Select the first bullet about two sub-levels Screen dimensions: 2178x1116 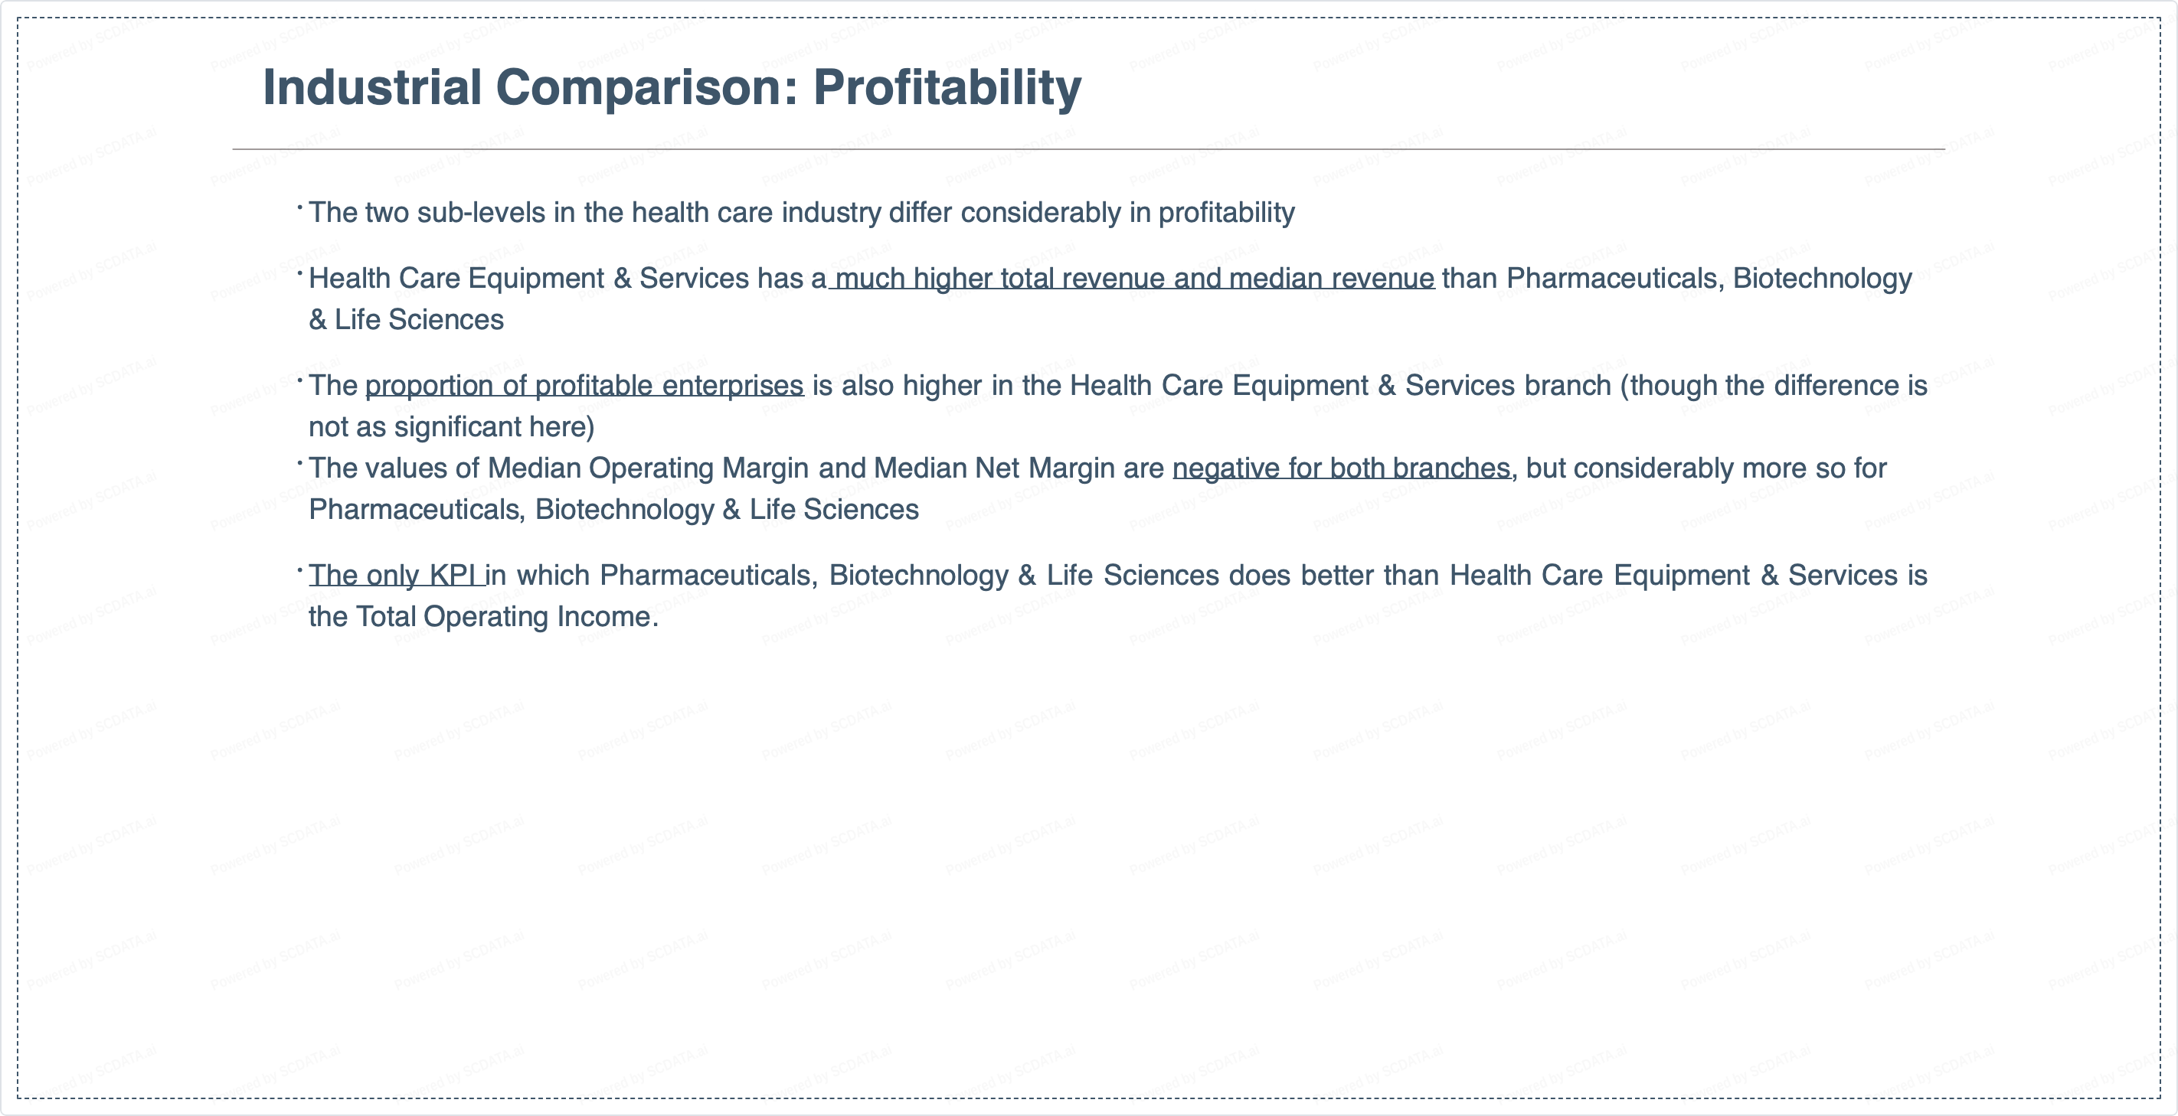tap(802, 213)
